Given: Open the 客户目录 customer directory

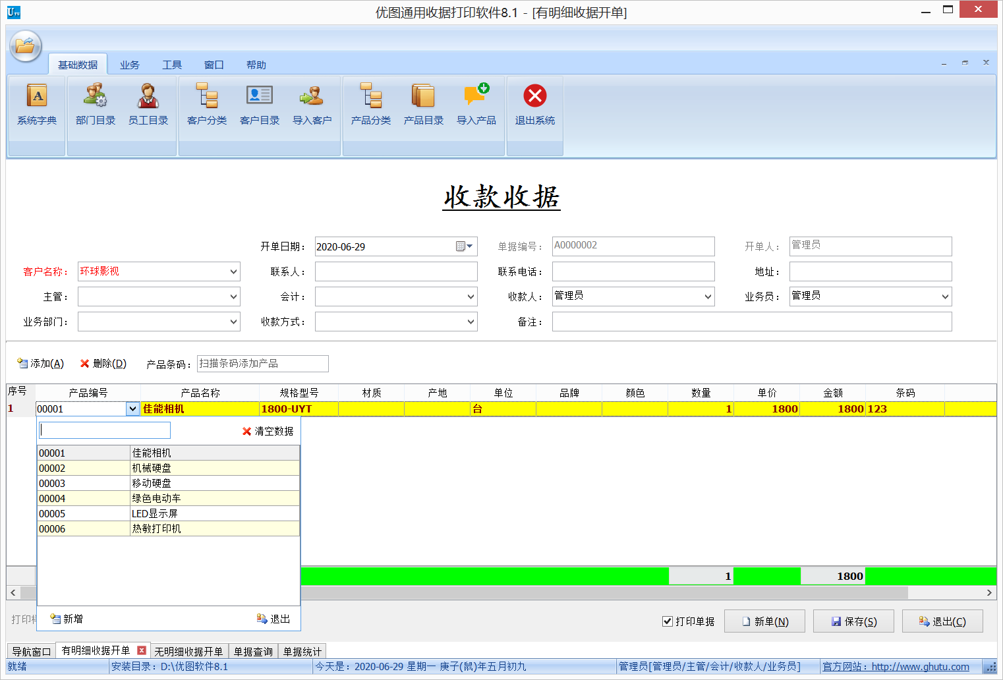Looking at the screenshot, I should (259, 105).
